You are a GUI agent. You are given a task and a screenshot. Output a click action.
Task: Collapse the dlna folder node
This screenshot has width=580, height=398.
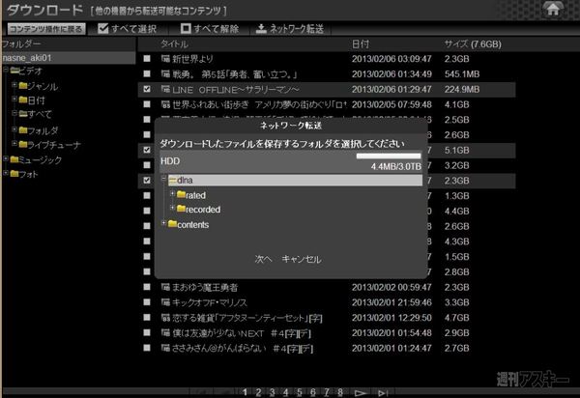coord(164,179)
